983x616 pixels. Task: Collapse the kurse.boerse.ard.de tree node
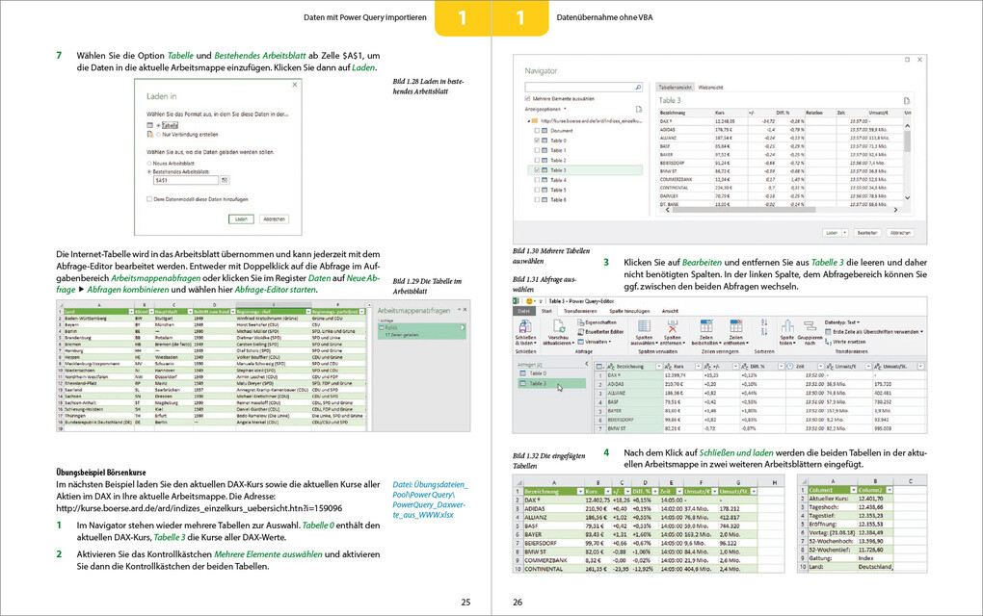528,121
